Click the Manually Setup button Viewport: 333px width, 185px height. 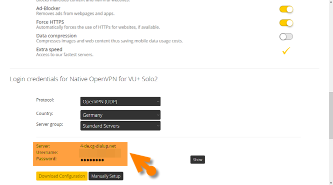pos(106,176)
